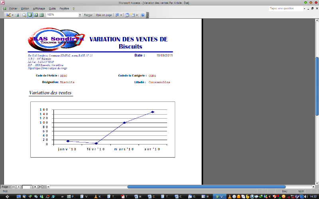Open the Fenêtre menu
The image size is (319, 199).
(64, 8)
